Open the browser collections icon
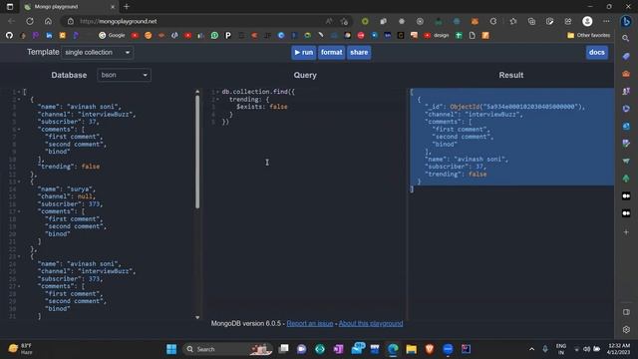 531,21
